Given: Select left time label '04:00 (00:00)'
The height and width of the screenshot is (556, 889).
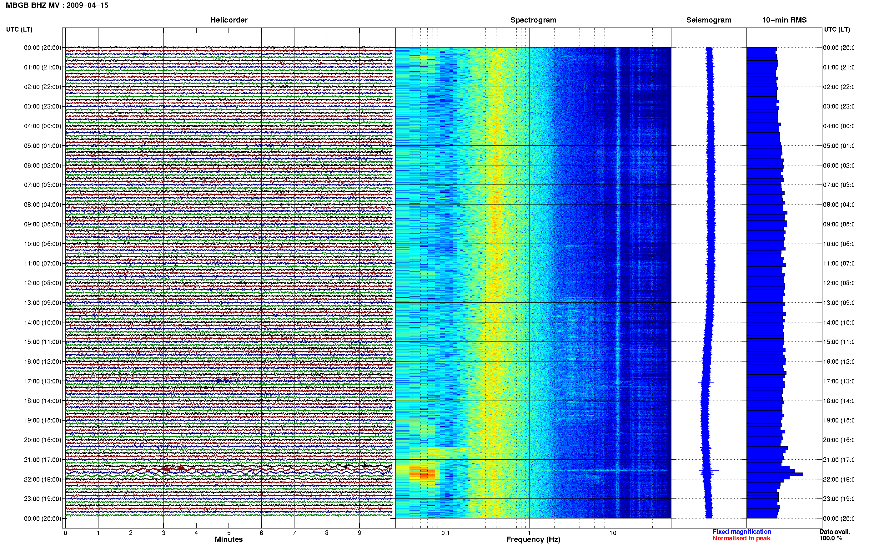Looking at the screenshot, I should [x=43, y=126].
